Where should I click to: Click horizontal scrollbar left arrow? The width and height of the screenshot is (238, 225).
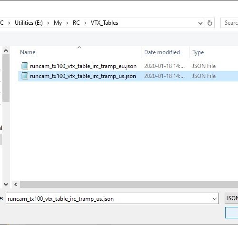pos(16,184)
